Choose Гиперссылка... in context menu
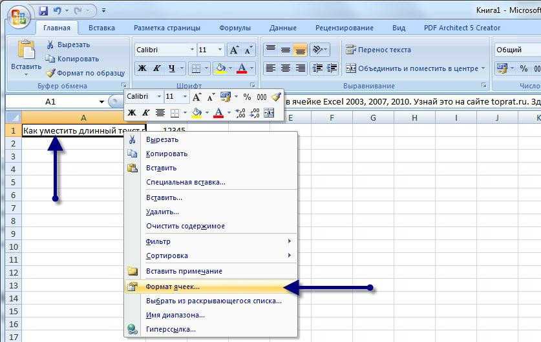541x342 pixels. tap(211, 329)
